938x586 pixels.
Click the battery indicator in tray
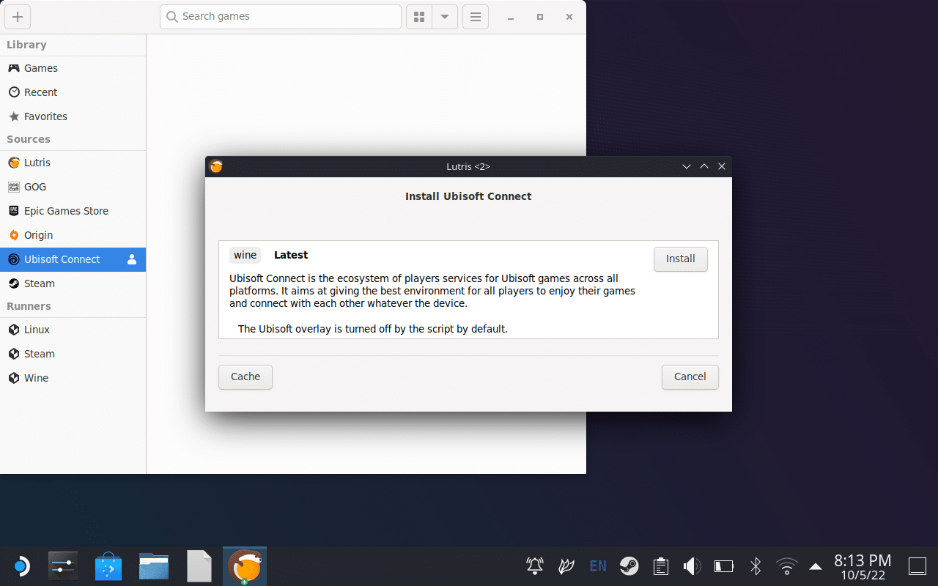pyautogui.click(x=724, y=566)
